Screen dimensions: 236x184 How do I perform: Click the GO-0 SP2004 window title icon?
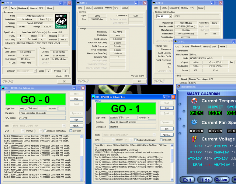[3, 88]
